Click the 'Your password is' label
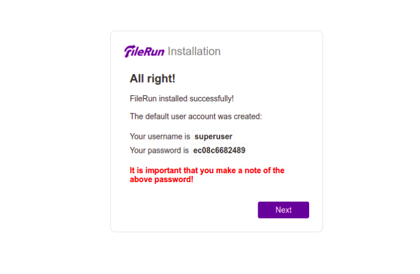Viewport: 420px width, 274px height. tap(159, 150)
